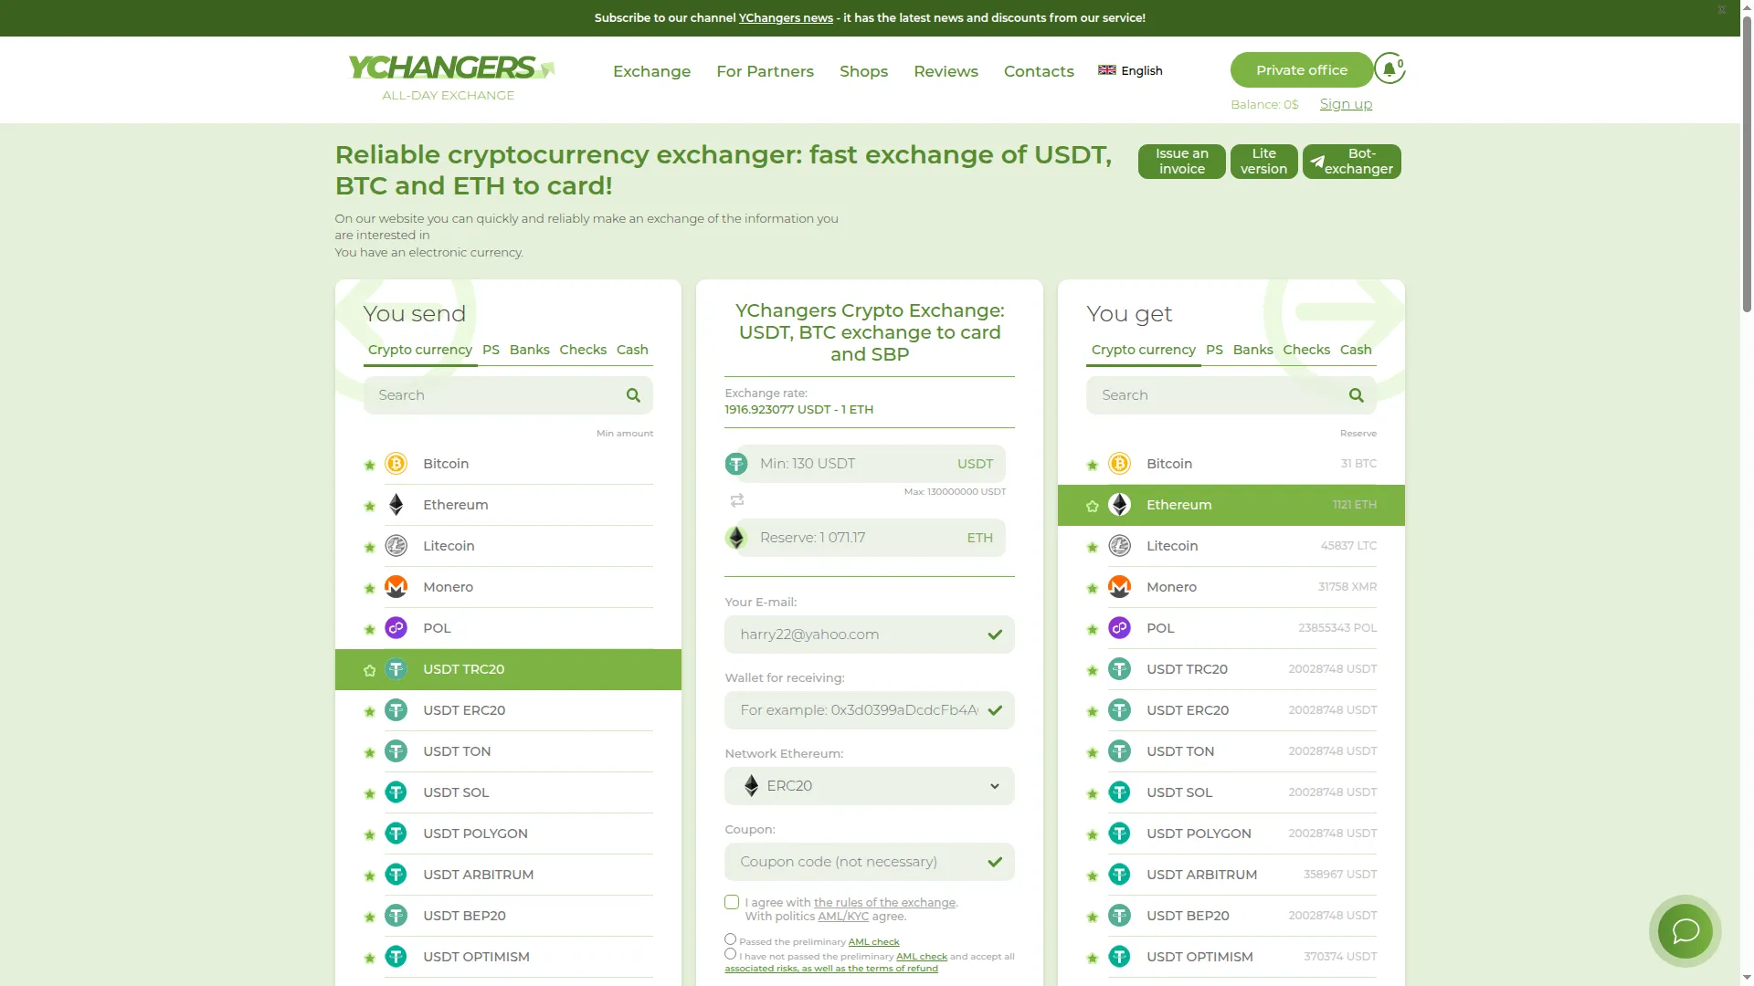Open the live chat bubble icon

point(1685,931)
